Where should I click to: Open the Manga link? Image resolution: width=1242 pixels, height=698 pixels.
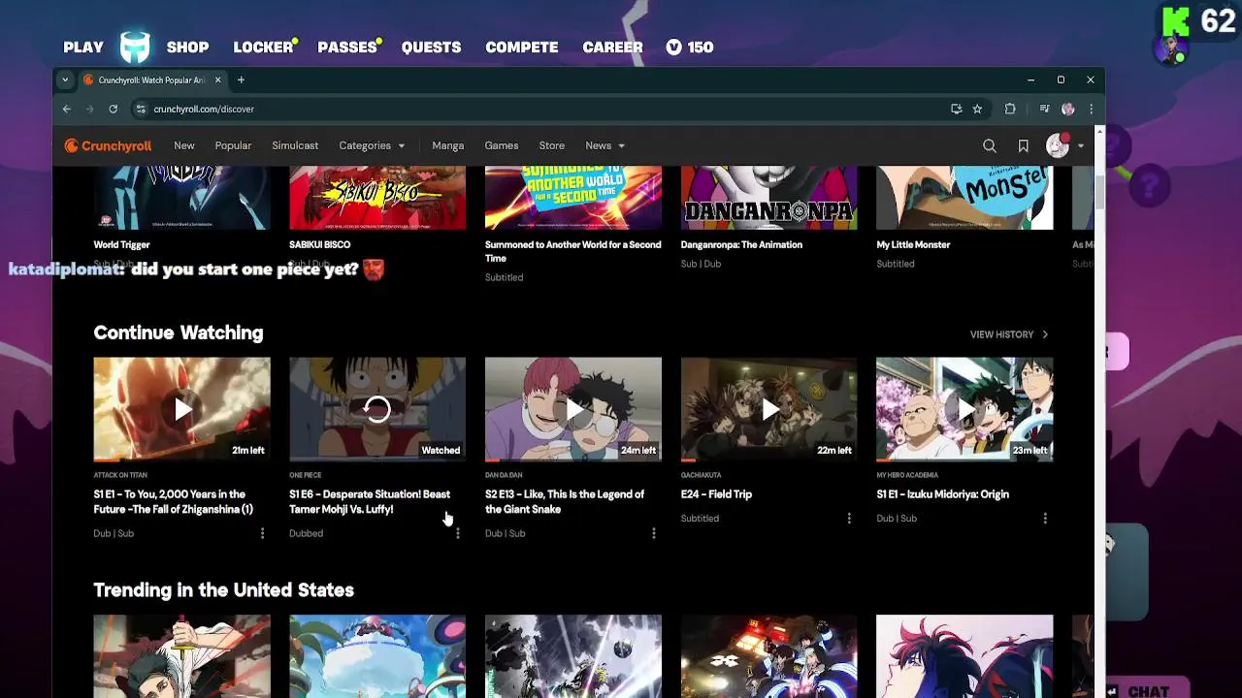(447, 145)
